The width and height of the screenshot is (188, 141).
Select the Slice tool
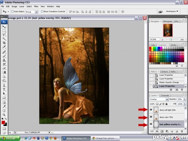pyautogui.click(x=4, y=47)
